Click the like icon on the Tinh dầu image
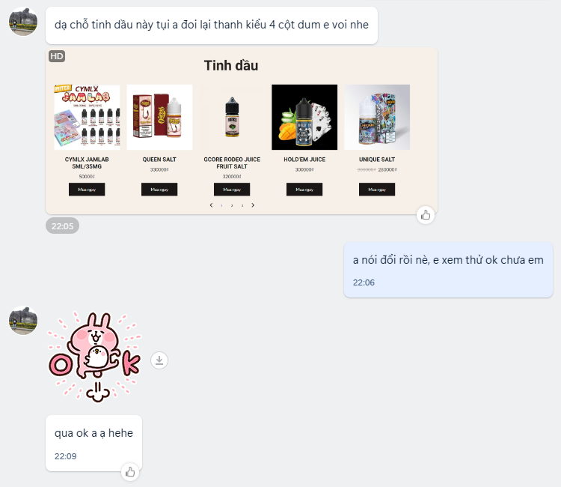The image size is (561, 487). click(x=426, y=215)
